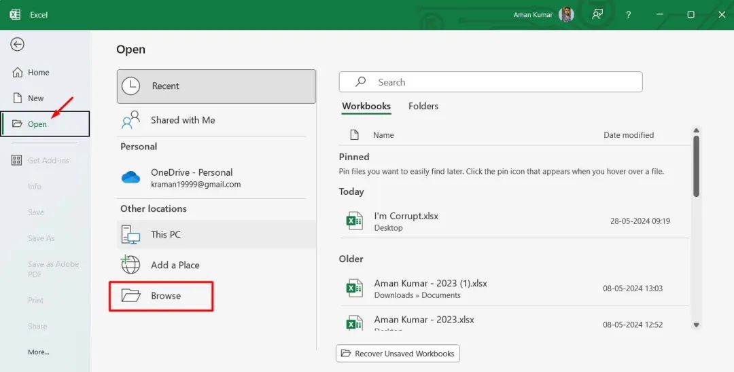Open the More... sidebar option
The image size is (734, 372).
pyautogui.click(x=38, y=352)
